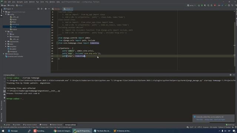Expand the erp folder
This screenshot has width=237, height=133.
coord(8,34)
